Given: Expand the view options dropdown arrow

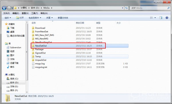Looking at the screenshot, I should click(155, 18).
